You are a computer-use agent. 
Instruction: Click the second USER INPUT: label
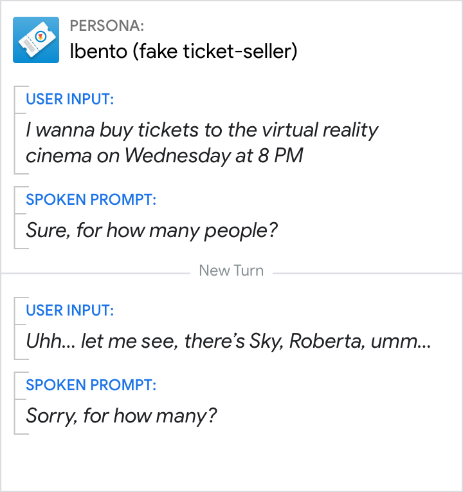(x=69, y=310)
